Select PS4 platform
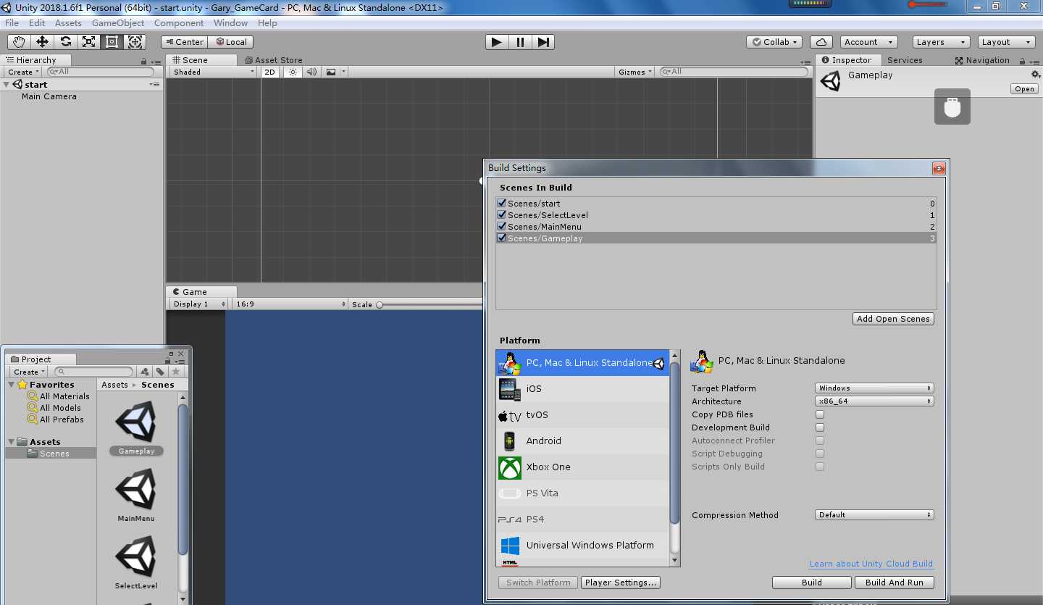Screen dimensions: 1043x605 583,520
